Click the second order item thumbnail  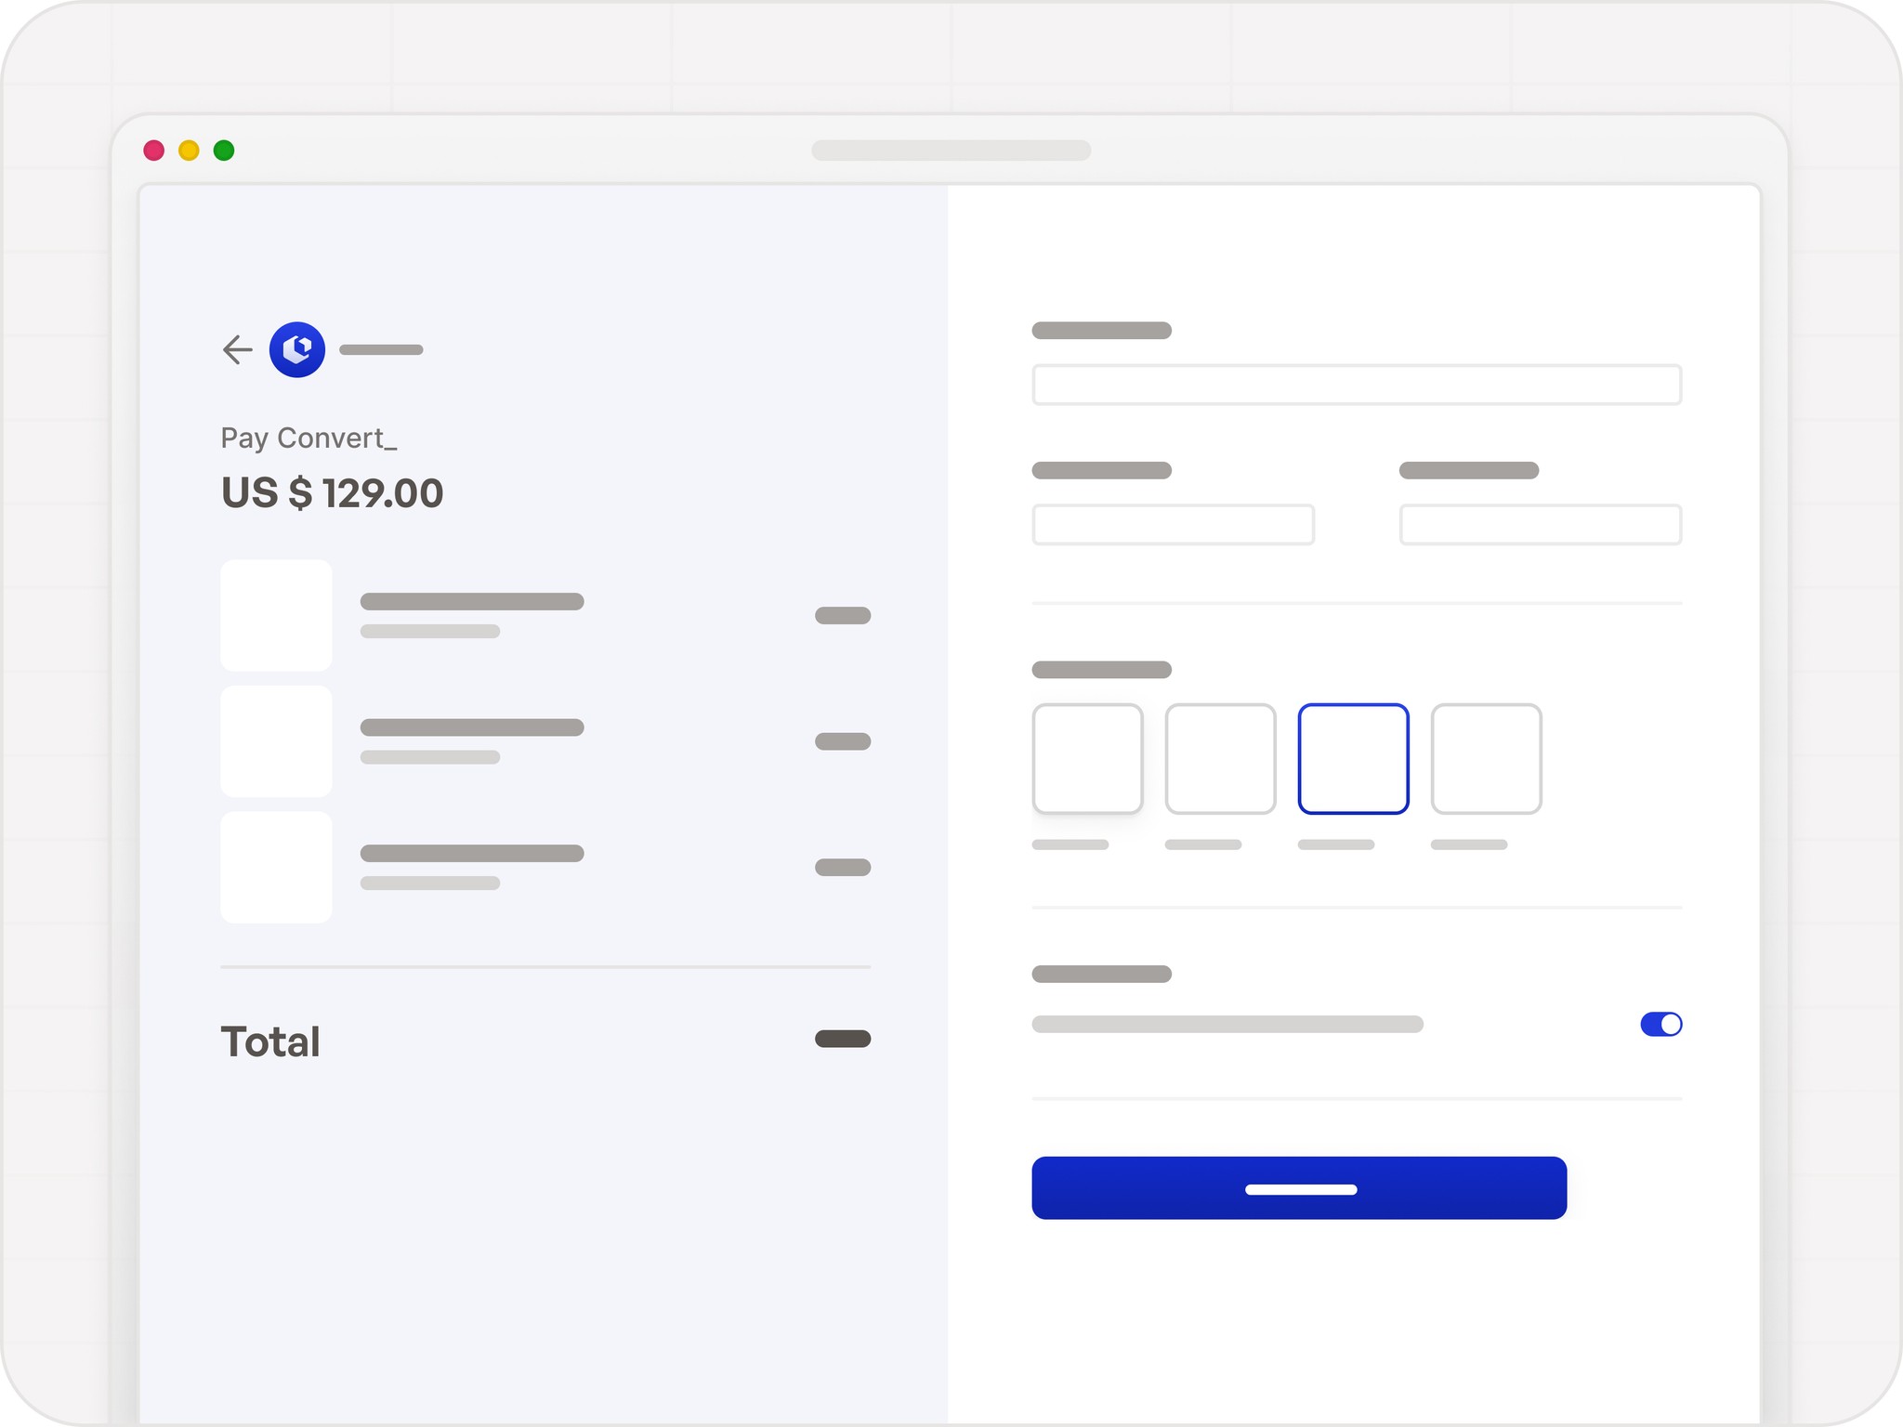pyautogui.click(x=276, y=741)
